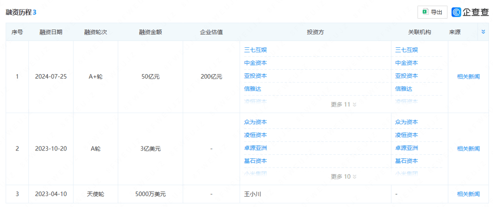Select investor name 王小川
This screenshot has height=207, width=493.
(253, 194)
